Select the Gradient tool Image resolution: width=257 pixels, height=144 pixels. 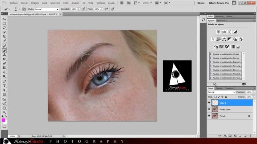pos(4,68)
